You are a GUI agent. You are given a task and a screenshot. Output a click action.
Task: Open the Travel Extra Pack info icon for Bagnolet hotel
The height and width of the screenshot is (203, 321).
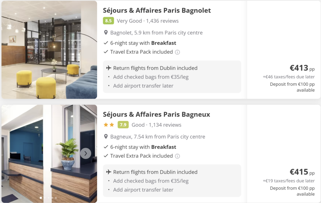pos(177,52)
